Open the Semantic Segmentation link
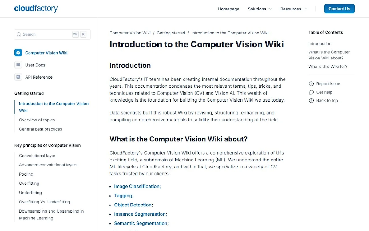This screenshot has width=369, height=231. pyautogui.click(x=141, y=223)
